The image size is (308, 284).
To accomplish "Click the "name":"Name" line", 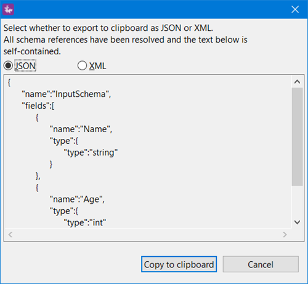I will point(81,129).
